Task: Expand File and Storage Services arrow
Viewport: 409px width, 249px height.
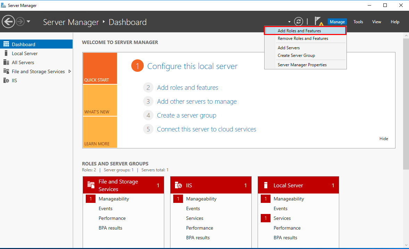Action: point(70,71)
